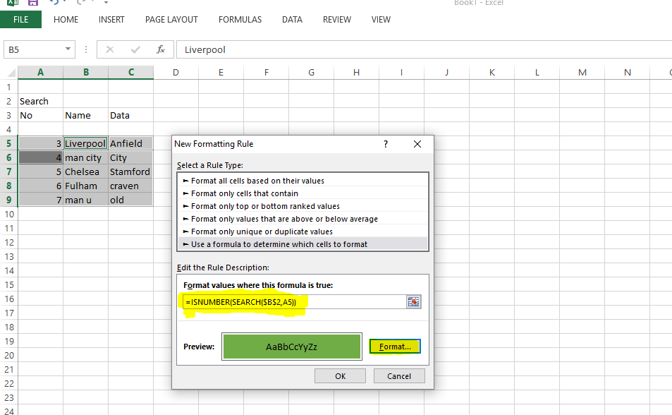The image size is (672, 415).
Task: Open the FORMULAS ribbon tab
Action: coord(240,20)
